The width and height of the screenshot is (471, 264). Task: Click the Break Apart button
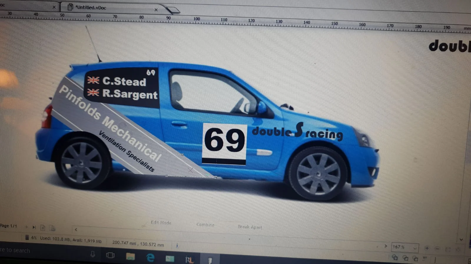pos(250,227)
